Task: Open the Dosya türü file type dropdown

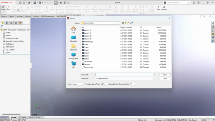Action: [153, 79]
